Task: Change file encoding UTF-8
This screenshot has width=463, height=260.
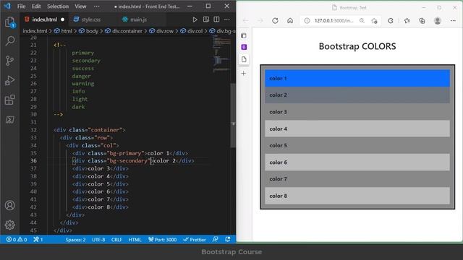Action: pyautogui.click(x=98, y=239)
